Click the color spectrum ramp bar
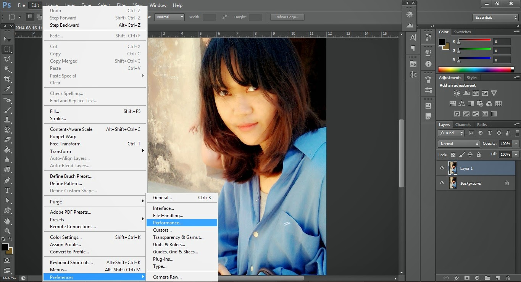This screenshot has width=521, height=282. pyautogui.click(x=475, y=69)
